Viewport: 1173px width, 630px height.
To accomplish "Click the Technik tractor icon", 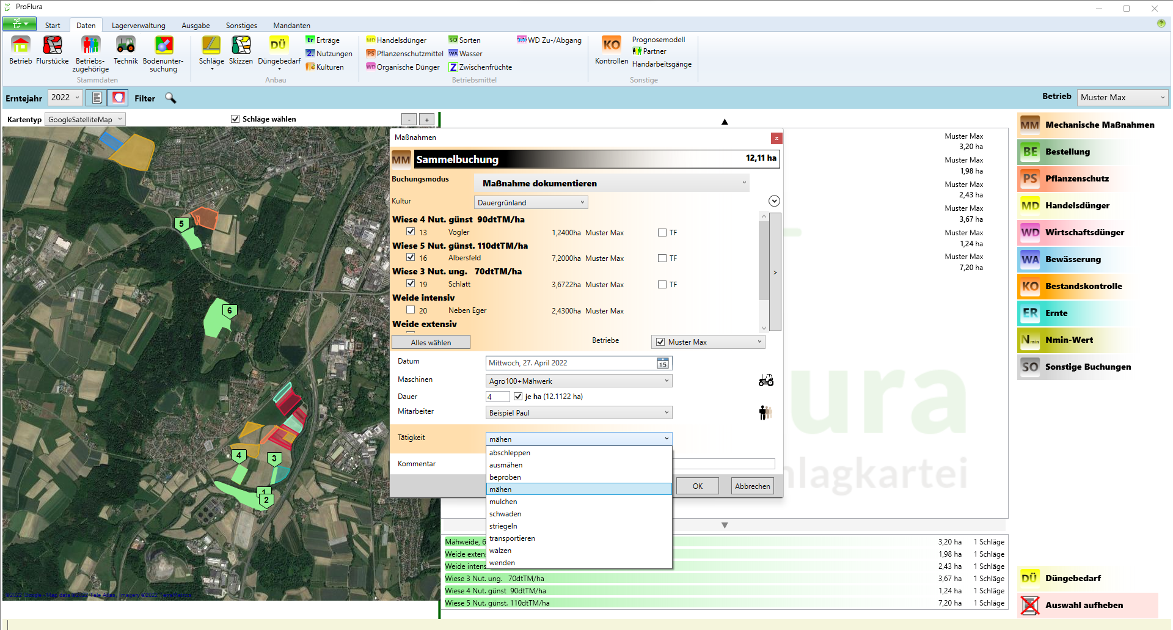I will (125, 46).
